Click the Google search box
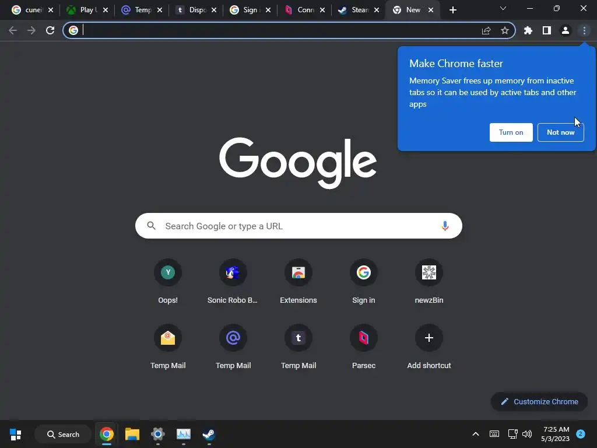Viewport: 597px width, 448px height. tap(298, 226)
